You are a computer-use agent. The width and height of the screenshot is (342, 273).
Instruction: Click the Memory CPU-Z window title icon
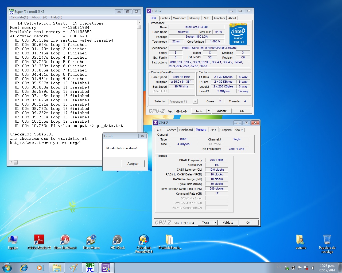pyautogui.click(x=156, y=123)
